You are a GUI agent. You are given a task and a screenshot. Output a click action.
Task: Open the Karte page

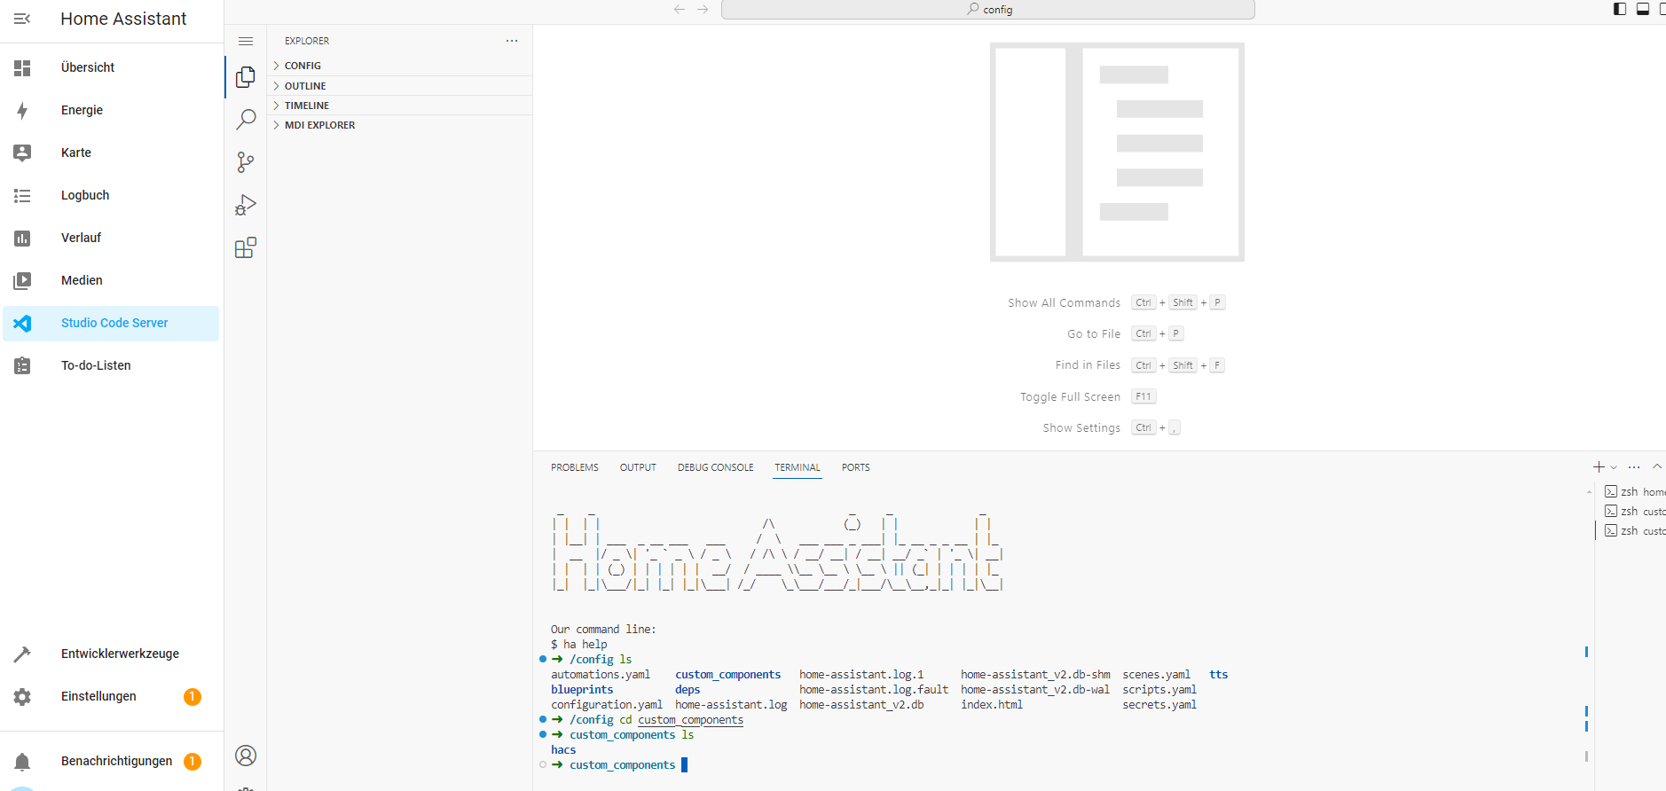(112, 153)
